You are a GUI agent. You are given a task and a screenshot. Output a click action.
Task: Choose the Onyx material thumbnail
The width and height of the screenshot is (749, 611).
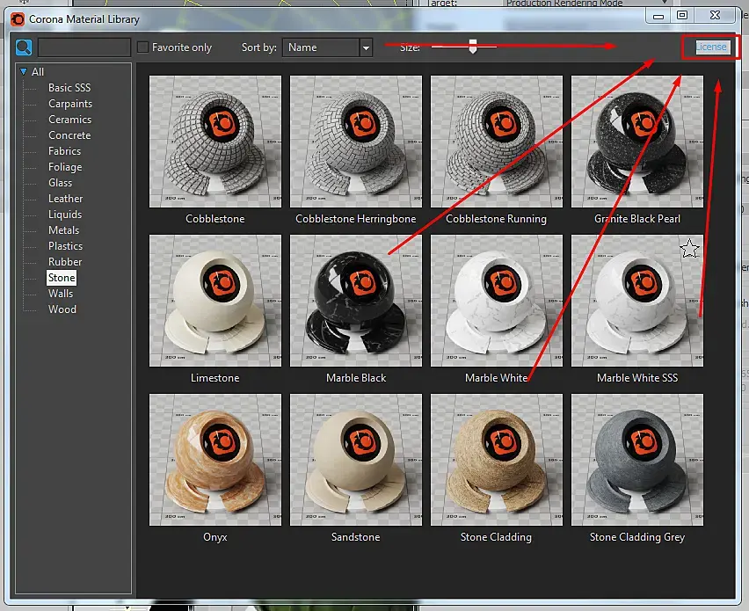tap(215, 460)
